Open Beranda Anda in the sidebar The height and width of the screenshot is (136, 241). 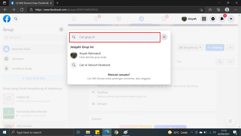20,49
